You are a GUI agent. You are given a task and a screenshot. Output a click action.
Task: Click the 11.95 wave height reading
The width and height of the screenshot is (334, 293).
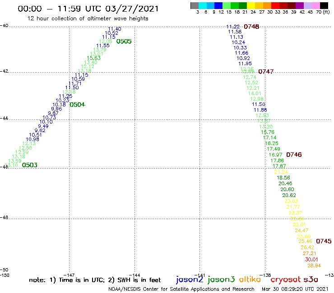[x=245, y=64]
